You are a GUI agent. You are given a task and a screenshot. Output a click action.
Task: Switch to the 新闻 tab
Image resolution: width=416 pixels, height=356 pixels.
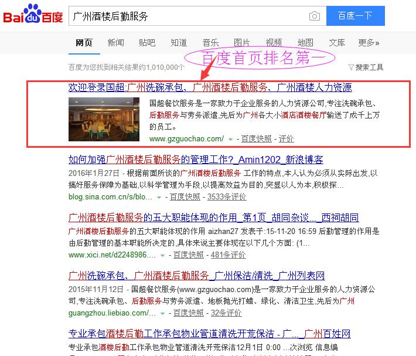coord(115,43)
